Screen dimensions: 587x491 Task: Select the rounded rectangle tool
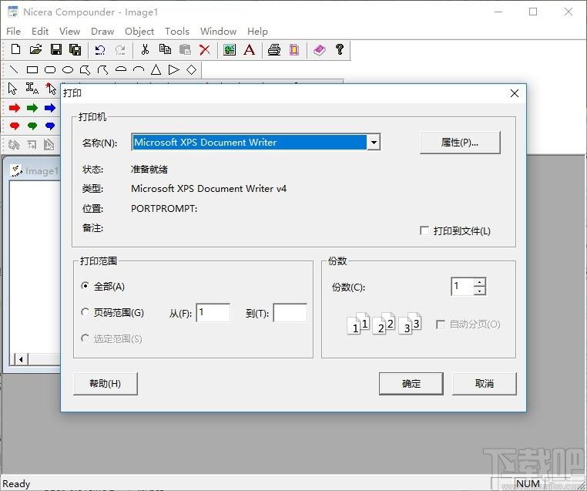coord(50,69)
